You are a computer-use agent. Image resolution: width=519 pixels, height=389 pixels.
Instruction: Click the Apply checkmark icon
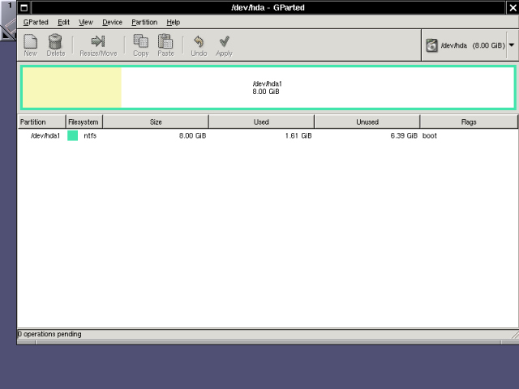point(224,41)
